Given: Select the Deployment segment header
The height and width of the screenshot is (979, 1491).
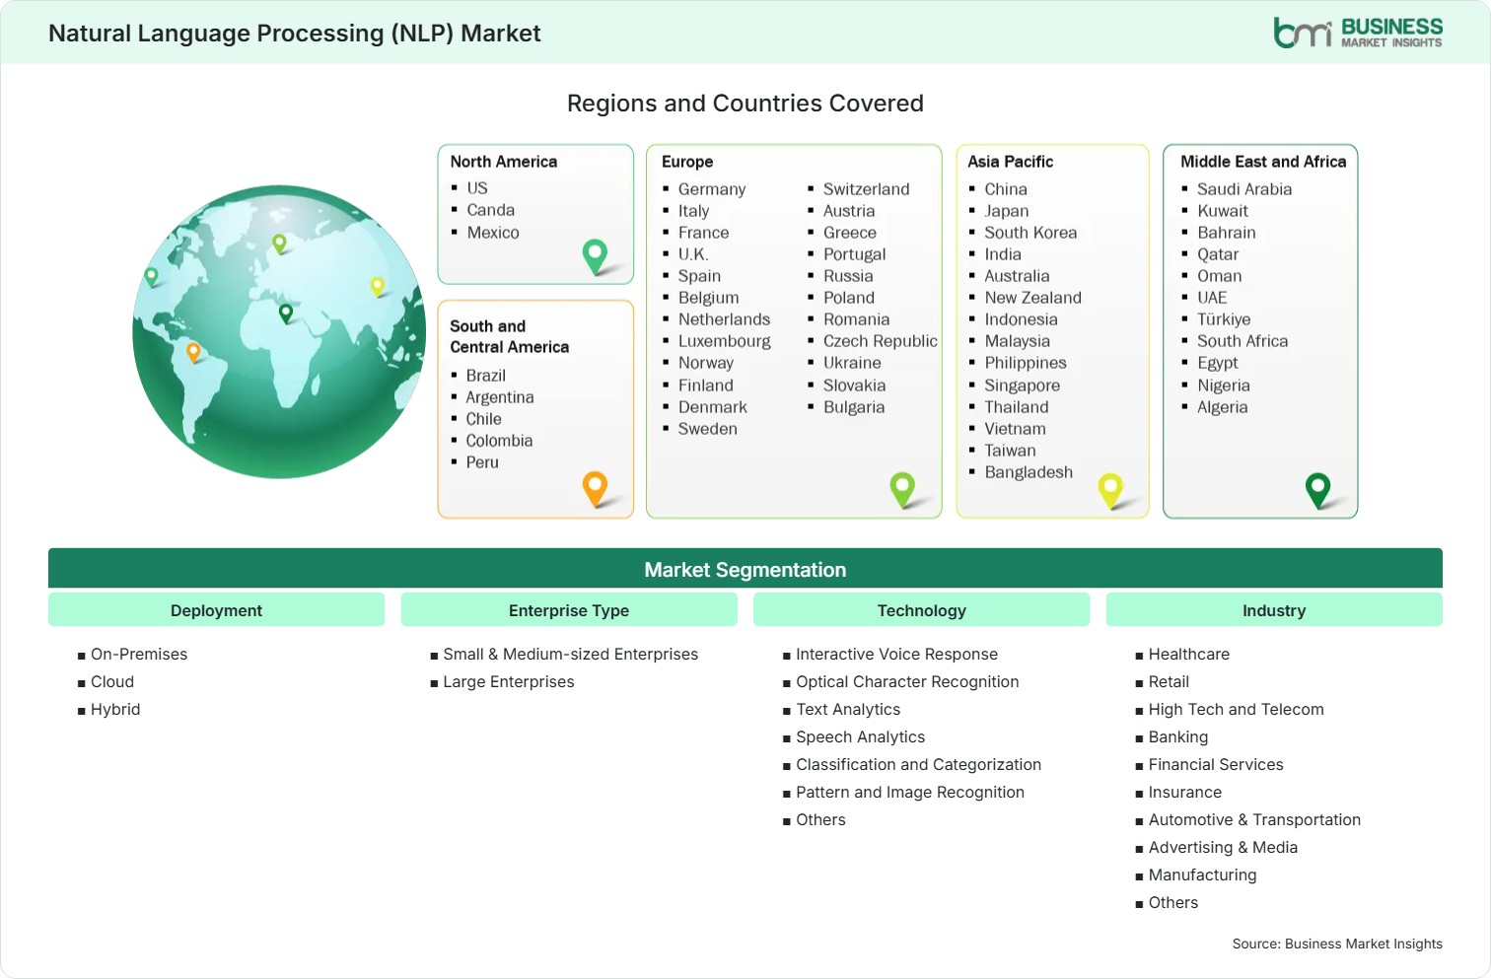Looking at the screenshot, I should pos(216,610).
